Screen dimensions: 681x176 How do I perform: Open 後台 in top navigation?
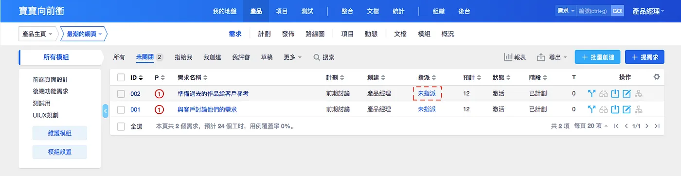(464, 11)
